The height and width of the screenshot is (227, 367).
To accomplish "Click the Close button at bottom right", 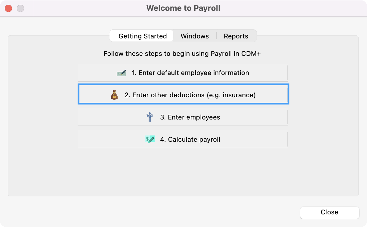I will coord(329,212).
